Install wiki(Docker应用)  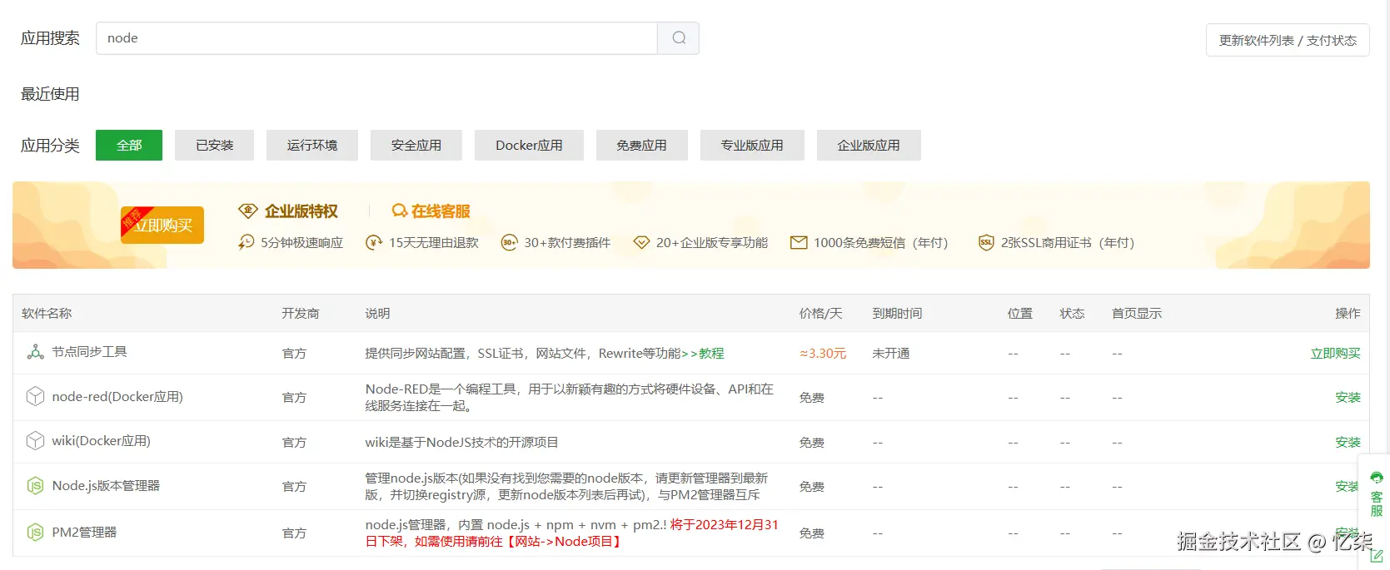click(1348, 443)
